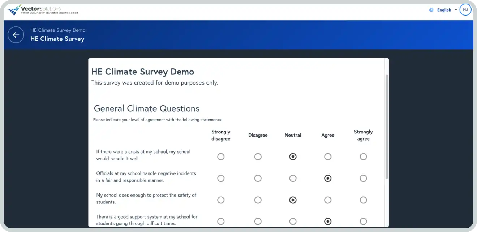Select Strongly agree for crisis handling statement
Screen dimensions: 477x232
(363, 156)
